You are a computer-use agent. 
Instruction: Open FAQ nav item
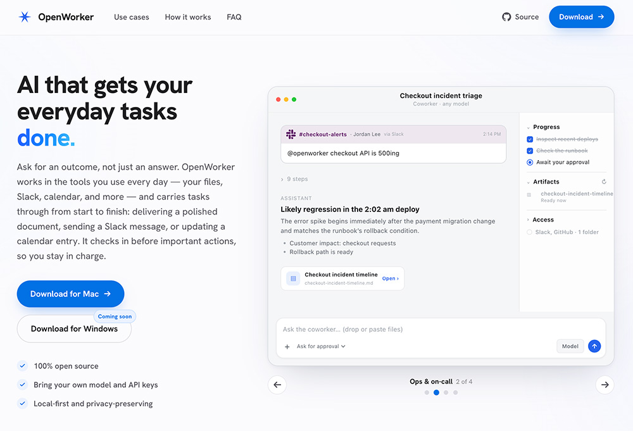(x=234, y=17)
